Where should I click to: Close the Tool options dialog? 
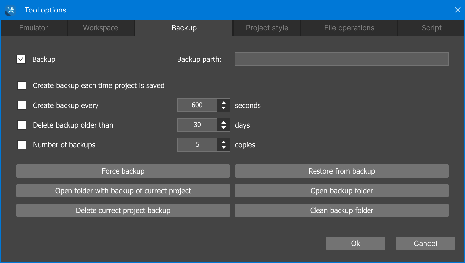[x=457, y=10]
